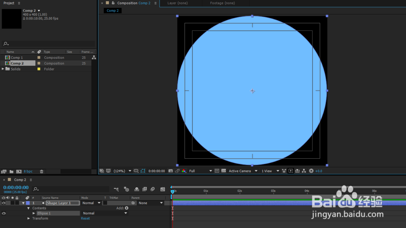Expand Ellipse 1 properties
This screenshot has height=228, width=406.
click(34, 213)
